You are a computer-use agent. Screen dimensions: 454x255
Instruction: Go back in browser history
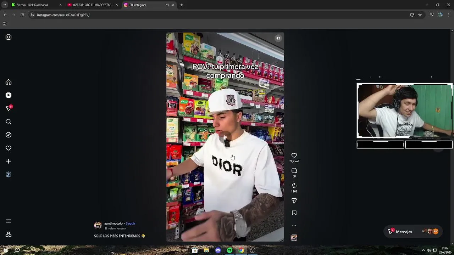[5, 15]
